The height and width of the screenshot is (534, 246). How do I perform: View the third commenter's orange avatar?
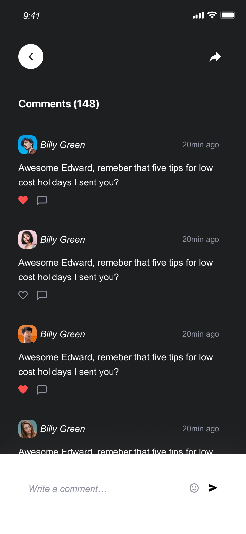point(28,334)
